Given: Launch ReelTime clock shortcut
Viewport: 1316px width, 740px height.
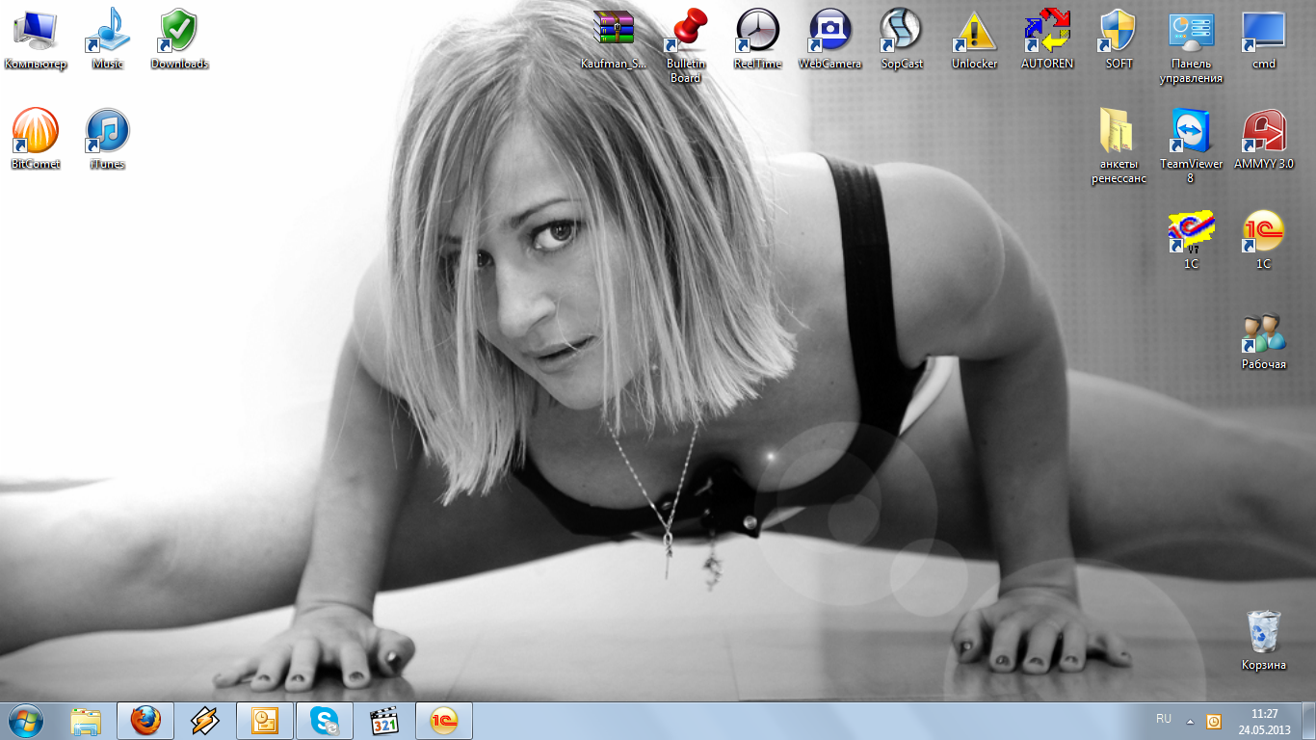Looking at the screenshot, I should point(758,39).
